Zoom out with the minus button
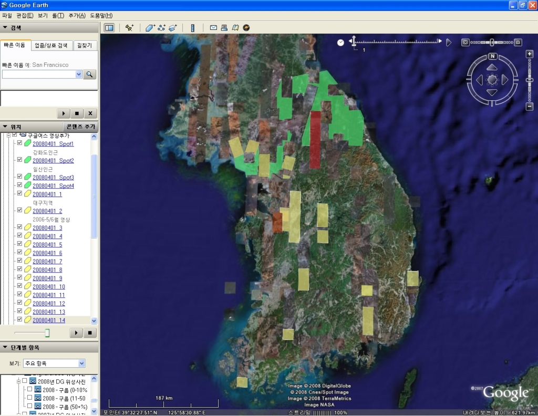Image resolution: width=538 pixels, height=416 pixels. coord(530,107)
